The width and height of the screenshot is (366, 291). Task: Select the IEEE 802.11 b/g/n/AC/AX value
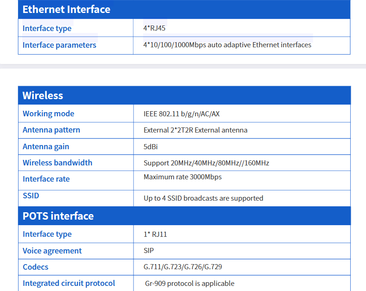185,114
